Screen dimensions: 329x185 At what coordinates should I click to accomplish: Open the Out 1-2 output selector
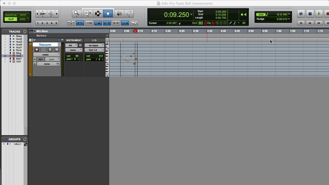pyautogui.click(x=94, y=50)
